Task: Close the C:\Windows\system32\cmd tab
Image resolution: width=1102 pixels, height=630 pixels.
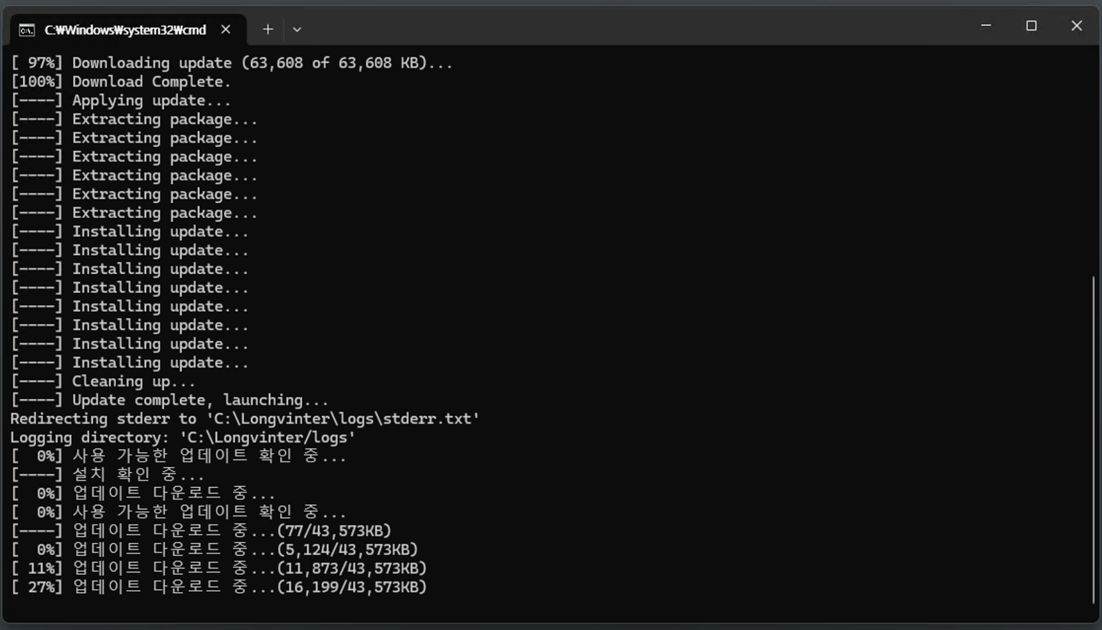Action: coord(226,29)
